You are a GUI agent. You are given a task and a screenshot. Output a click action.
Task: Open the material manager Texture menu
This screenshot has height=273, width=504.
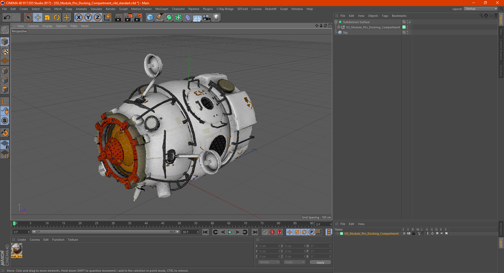tap(73, 240)
